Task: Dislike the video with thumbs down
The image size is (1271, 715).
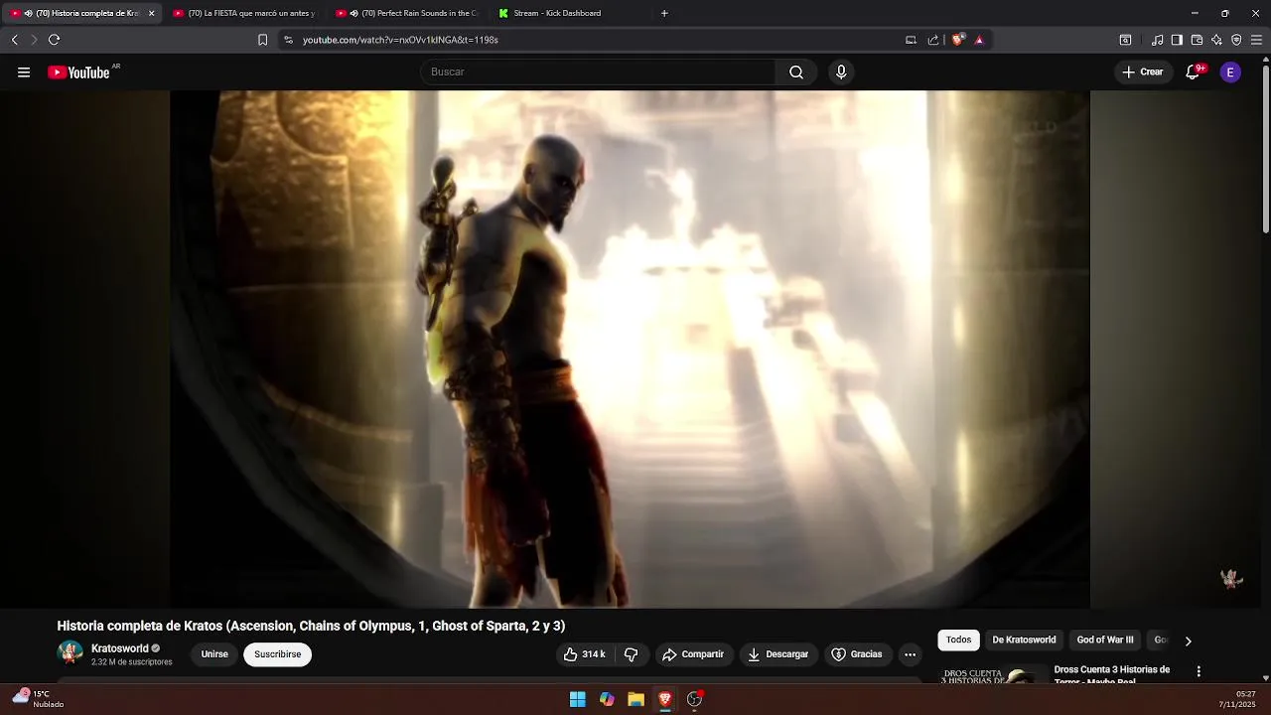Action: coord(631,654)
